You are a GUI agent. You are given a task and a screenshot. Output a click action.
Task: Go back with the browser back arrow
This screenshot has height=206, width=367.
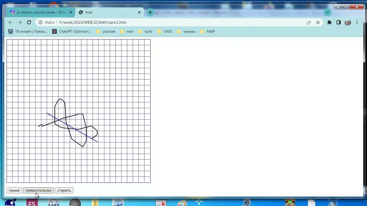point(11,22)
